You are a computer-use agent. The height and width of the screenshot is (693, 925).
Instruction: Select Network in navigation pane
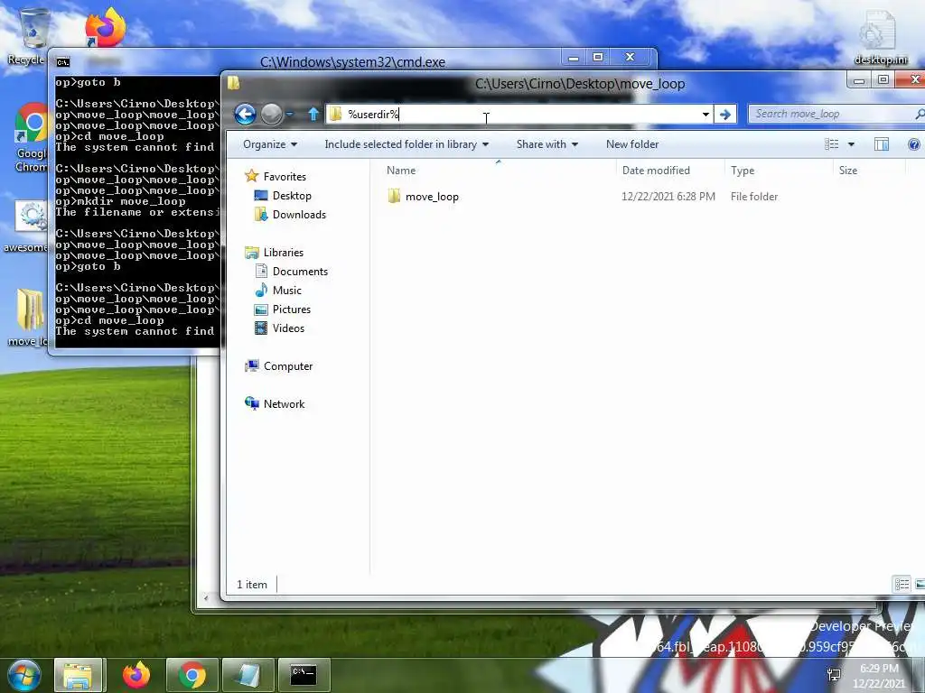point(275,403)
